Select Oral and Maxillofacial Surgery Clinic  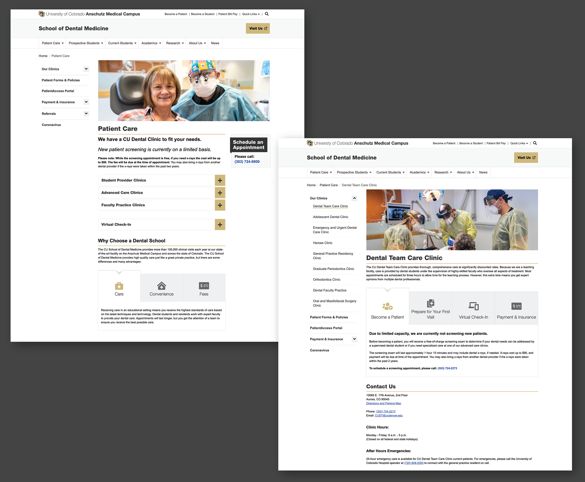click(335, 303)
